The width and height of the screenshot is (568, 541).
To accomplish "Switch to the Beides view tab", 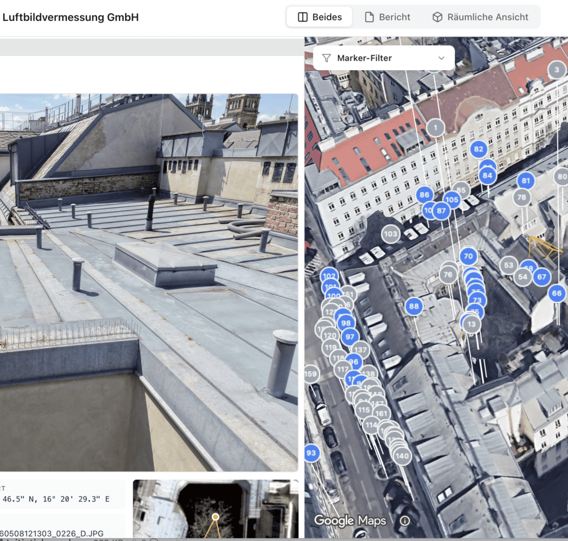I will pyautogui.click(x=320, y=17).
